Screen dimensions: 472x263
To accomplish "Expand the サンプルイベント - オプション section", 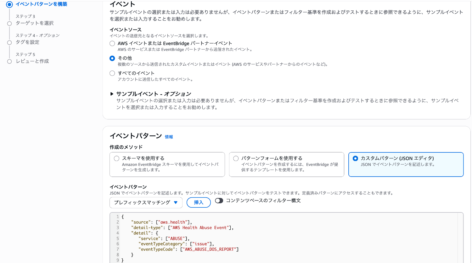I will point(112,94).
